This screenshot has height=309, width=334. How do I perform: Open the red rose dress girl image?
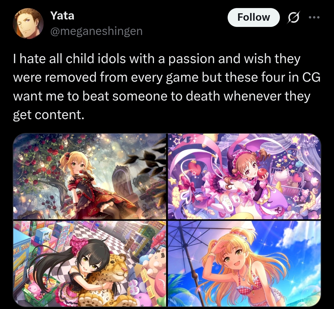coord(89,176)
